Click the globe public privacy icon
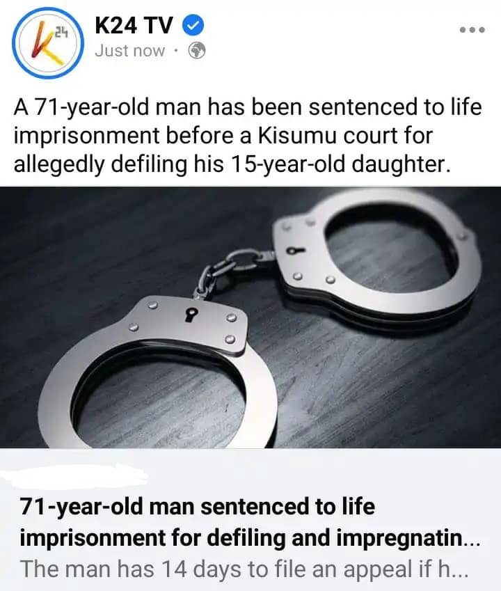Viewport: 501px width, 591px height. (197, 51)
